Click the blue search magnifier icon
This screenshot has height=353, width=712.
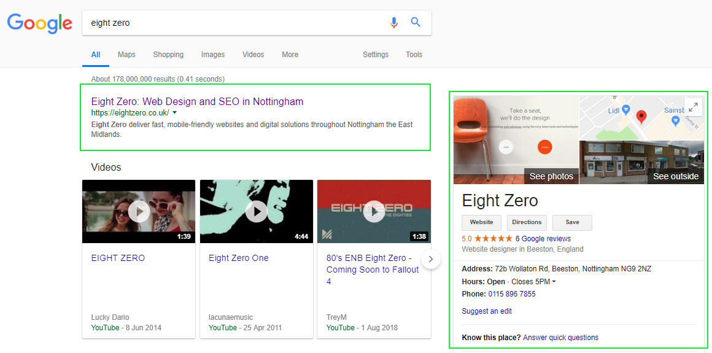[416, 22]
